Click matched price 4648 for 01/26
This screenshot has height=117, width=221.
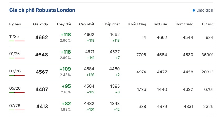[x=42, y=55]
